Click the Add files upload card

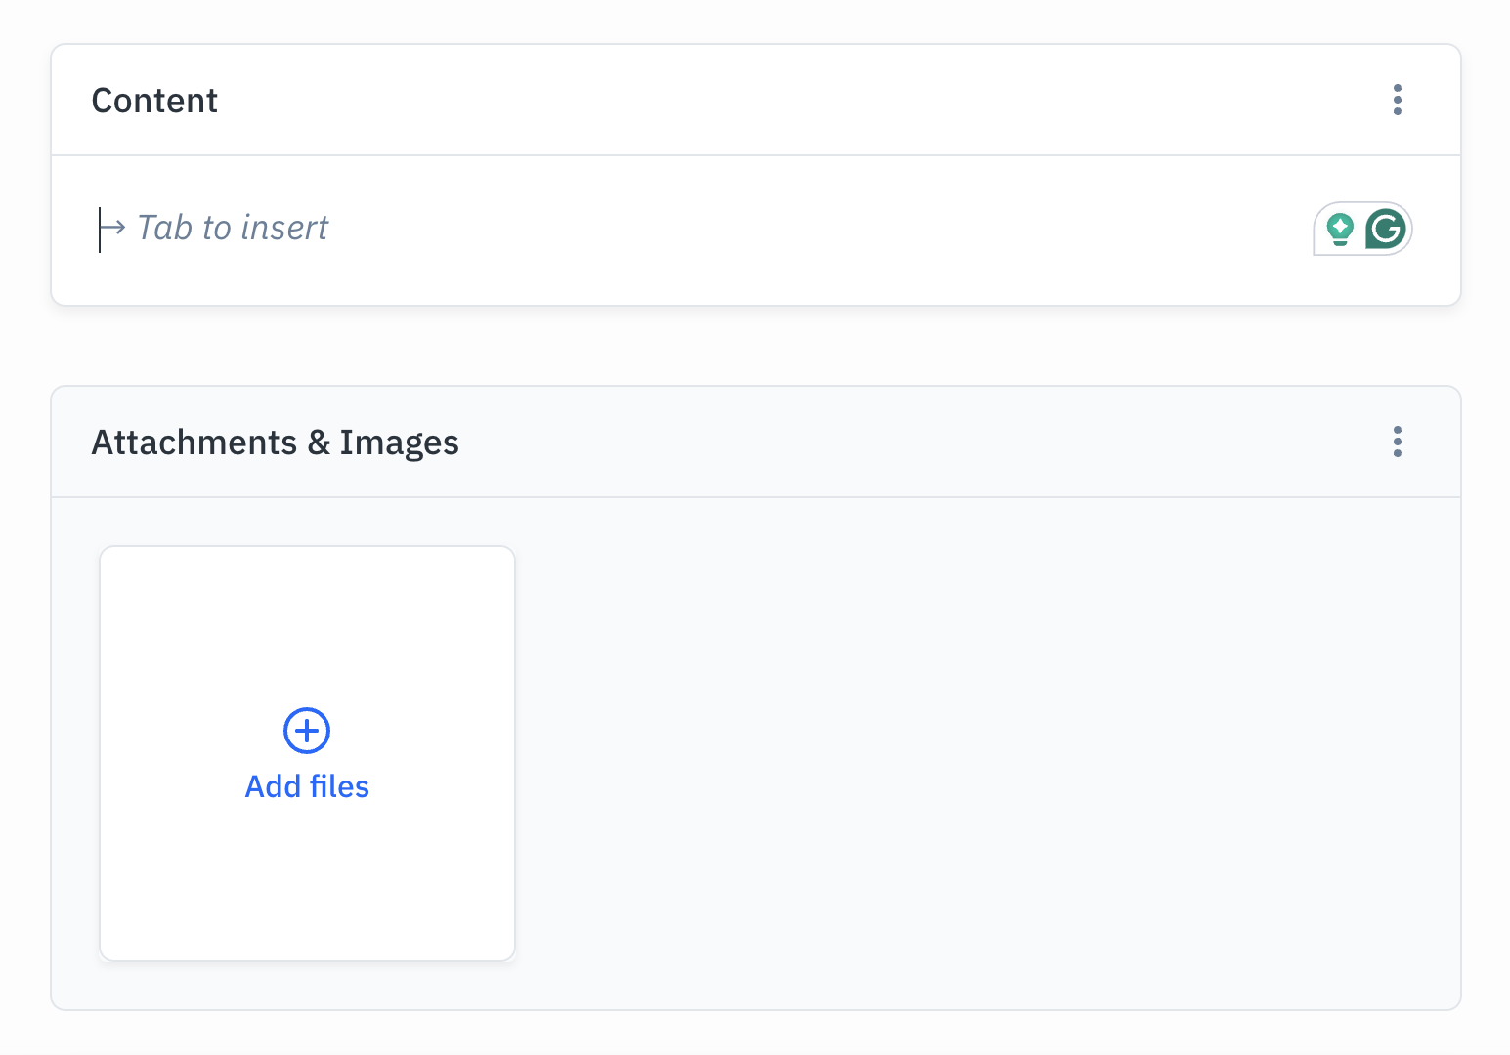pos(306,752)
